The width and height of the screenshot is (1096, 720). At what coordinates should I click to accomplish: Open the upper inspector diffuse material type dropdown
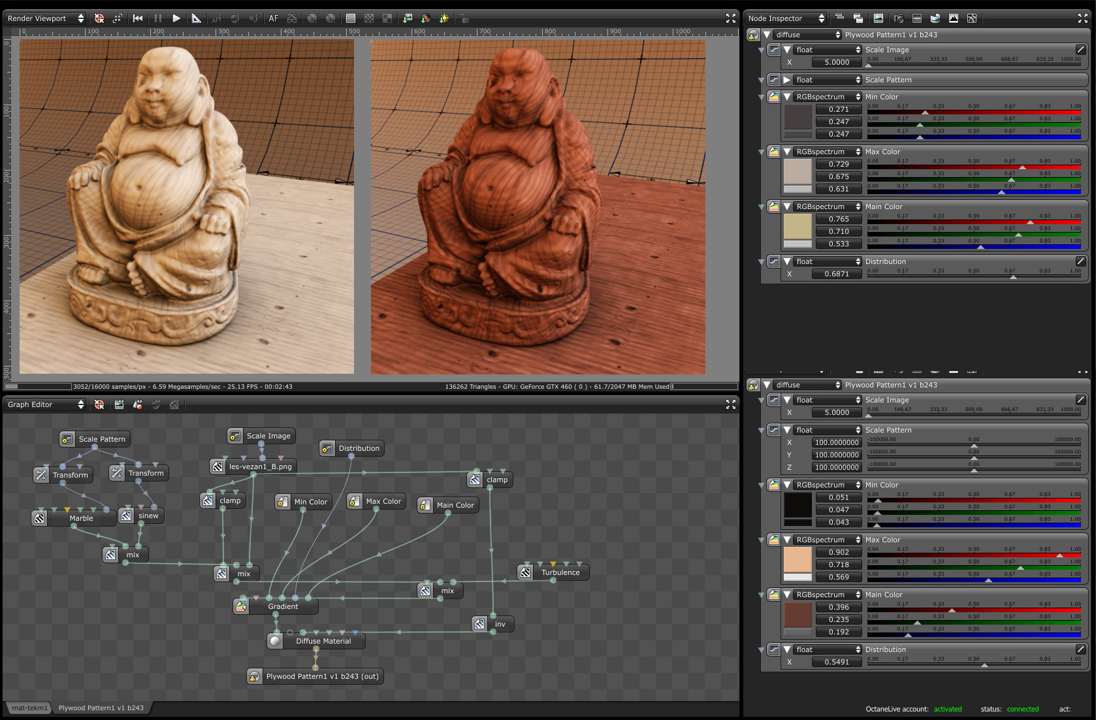click(x=807, y=35)
